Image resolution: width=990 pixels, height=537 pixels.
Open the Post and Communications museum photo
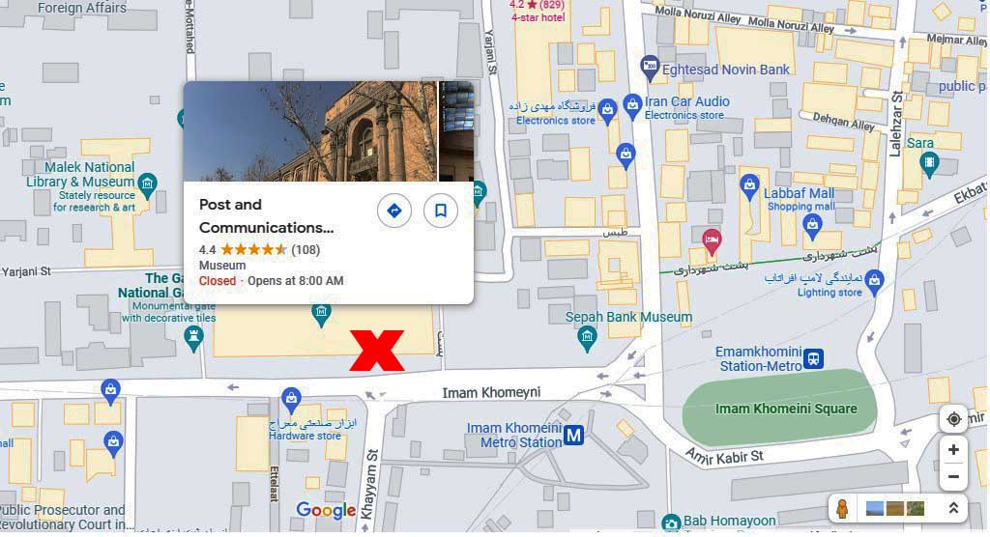[310, 131]
